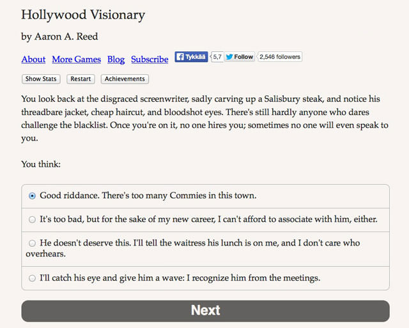Restart the game
409x328 pixels.
click(81, 79)
